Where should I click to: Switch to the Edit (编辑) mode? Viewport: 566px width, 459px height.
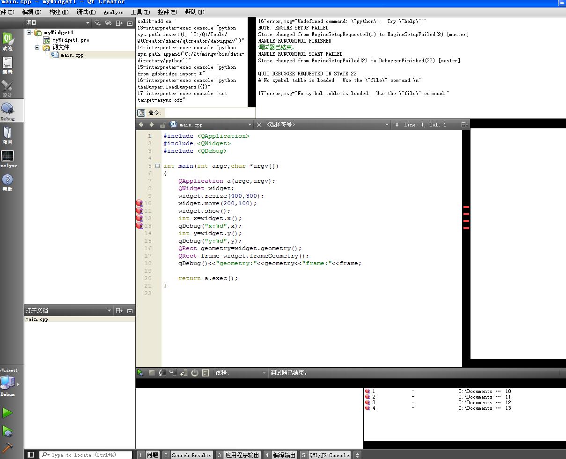(7, 65)
